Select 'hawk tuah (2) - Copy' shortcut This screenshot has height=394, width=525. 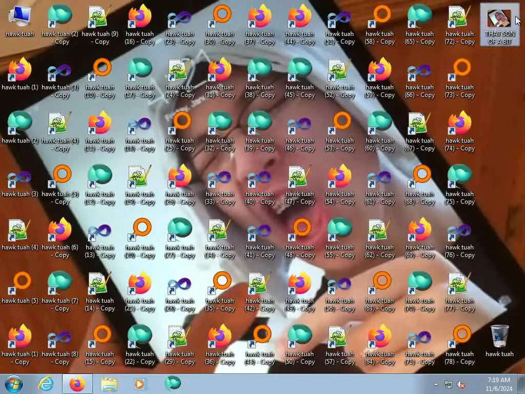point(60,25)
